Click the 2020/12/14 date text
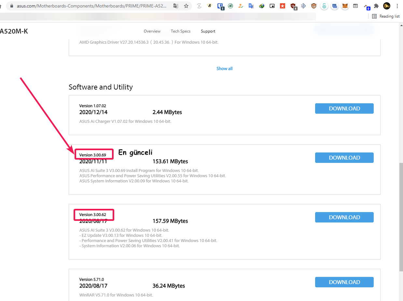The height and width of the screenshot is (301, 403). click(93, 112)
